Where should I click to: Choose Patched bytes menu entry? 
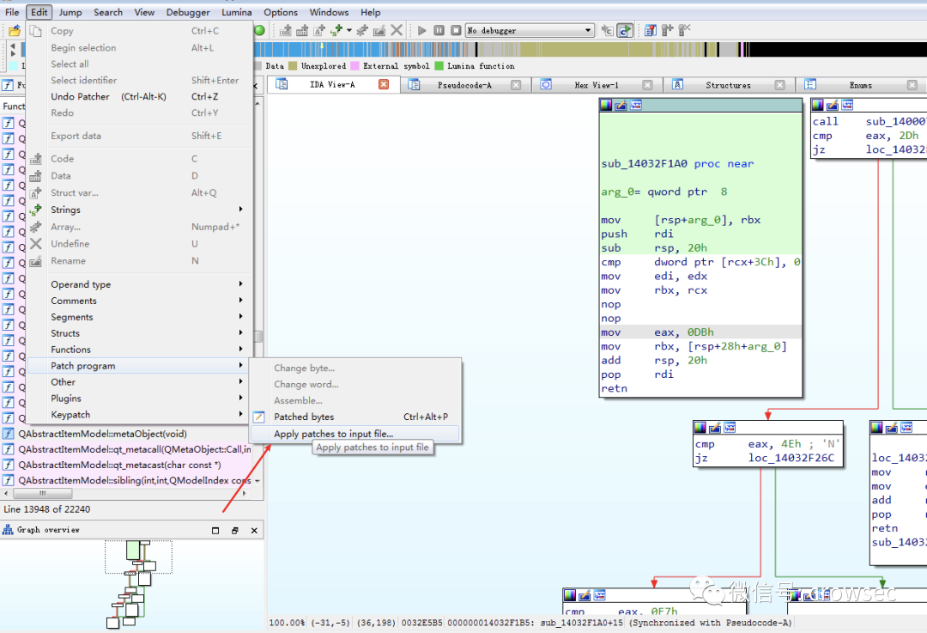point(354,417)
